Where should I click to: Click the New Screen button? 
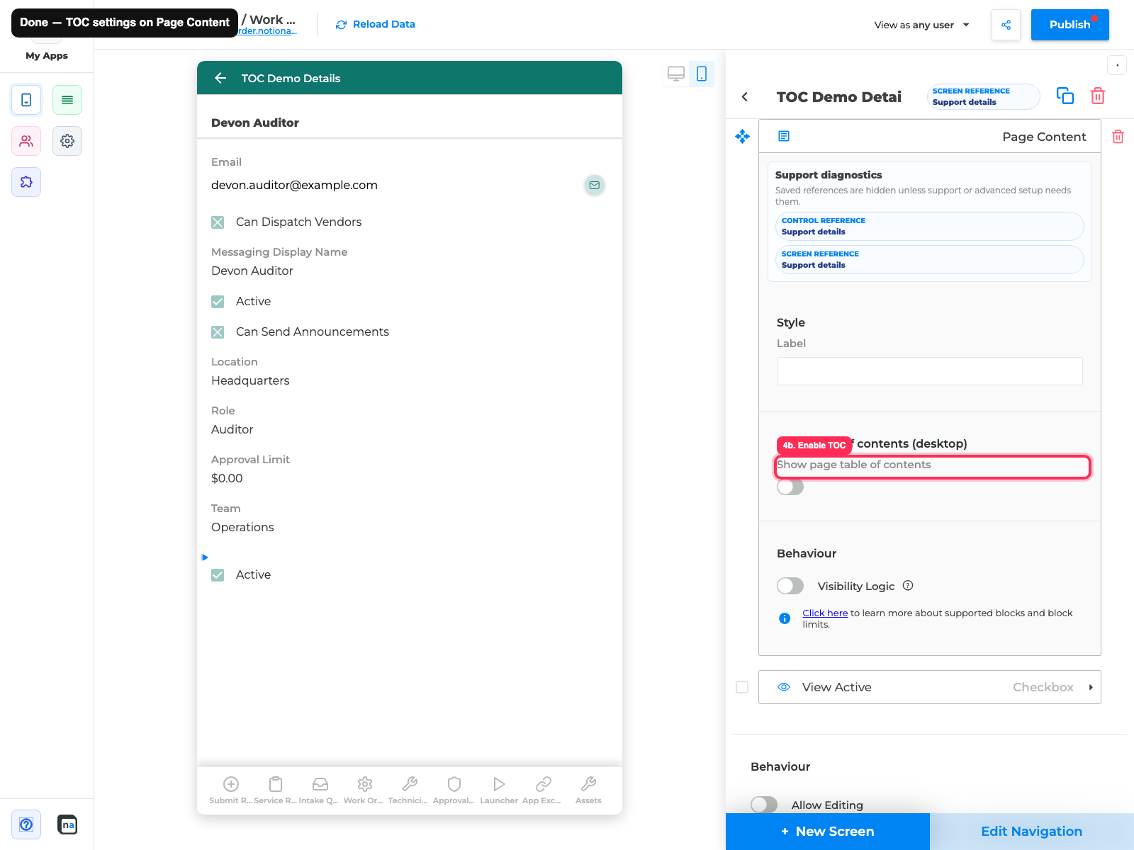828,832
